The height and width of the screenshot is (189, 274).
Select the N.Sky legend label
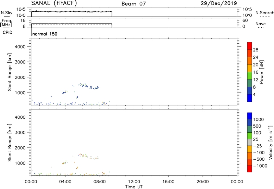7,13
